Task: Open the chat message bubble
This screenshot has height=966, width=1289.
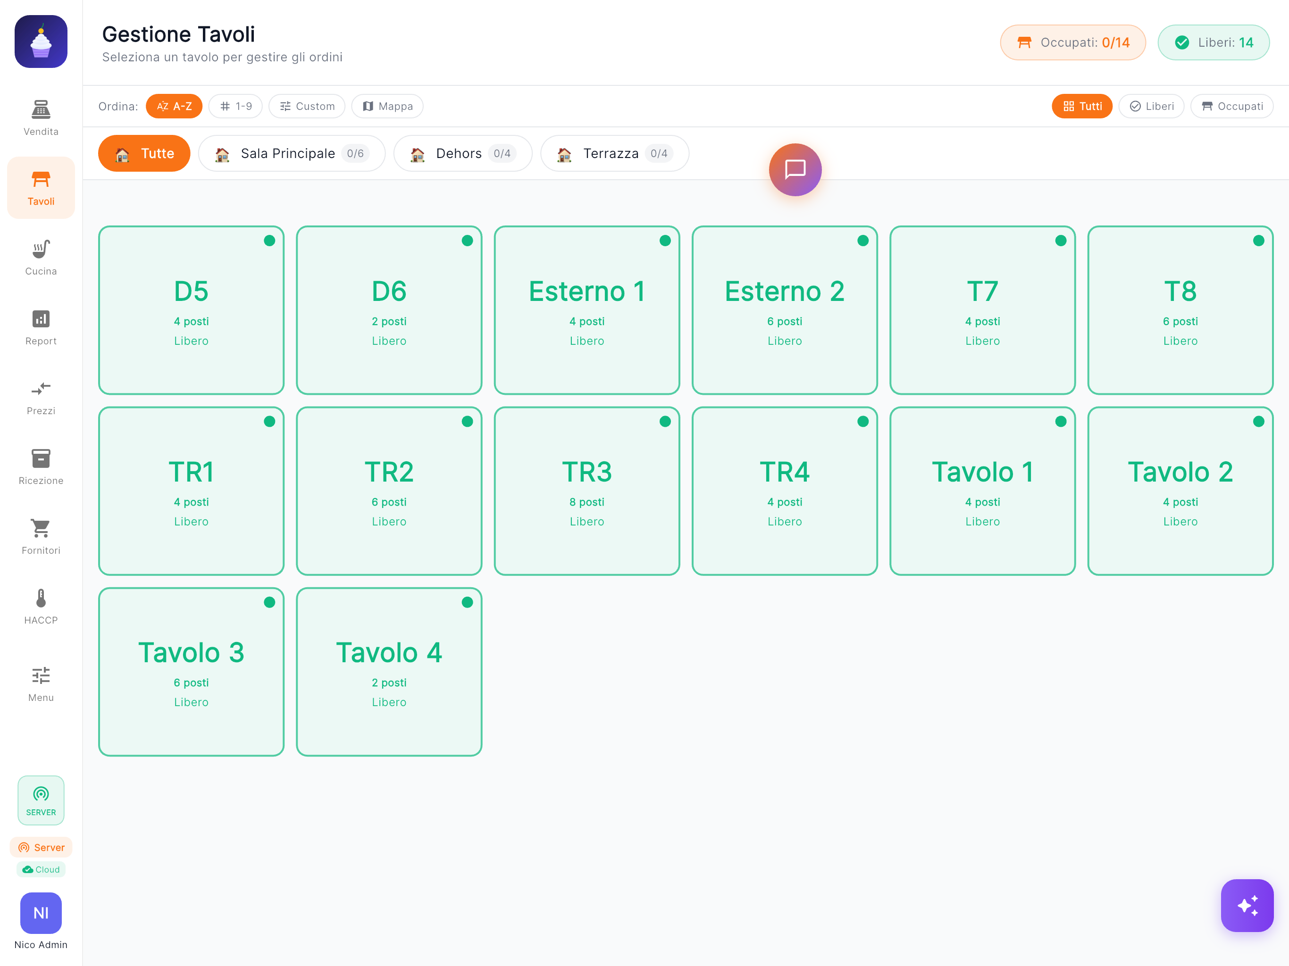Action: pyautogui.click(x=795, y=169)
